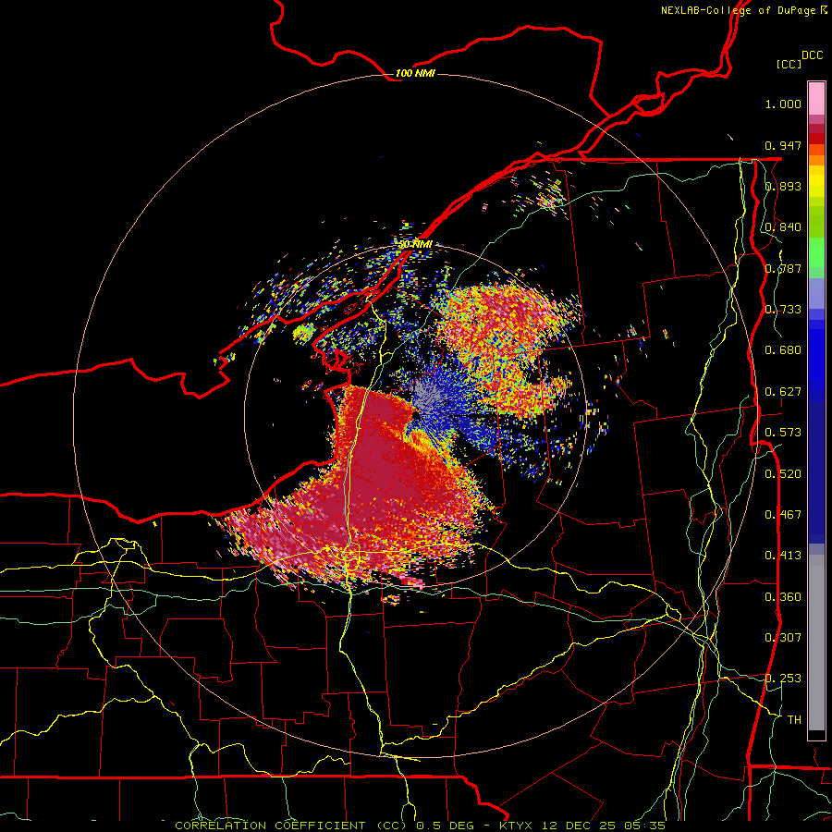Click the 0.413 scale value
This screenshot has height=832, width=832.
(783, 556)
